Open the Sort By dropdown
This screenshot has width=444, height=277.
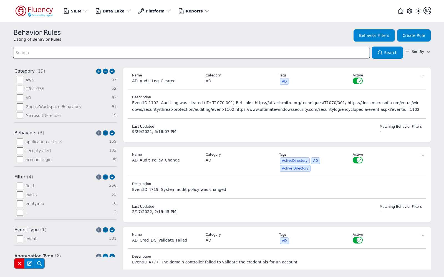point(418,52)
